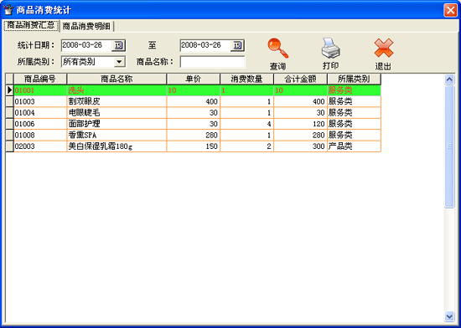Click the row selector for 01003
Screen dimensions: 461x328
[x=10, y=101]
